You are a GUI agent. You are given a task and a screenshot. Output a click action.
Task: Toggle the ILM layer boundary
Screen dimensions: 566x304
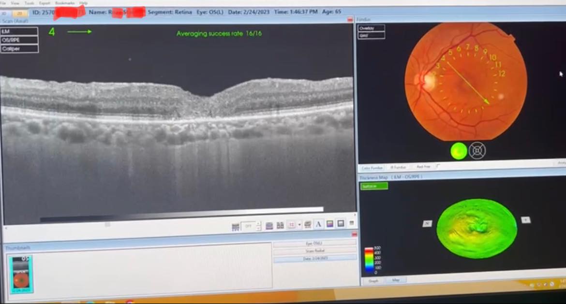coord(19,31)
